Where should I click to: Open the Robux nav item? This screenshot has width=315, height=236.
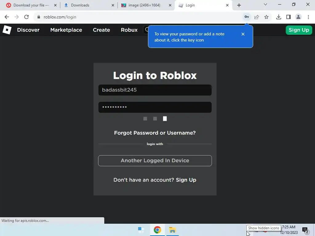(129, 30)
